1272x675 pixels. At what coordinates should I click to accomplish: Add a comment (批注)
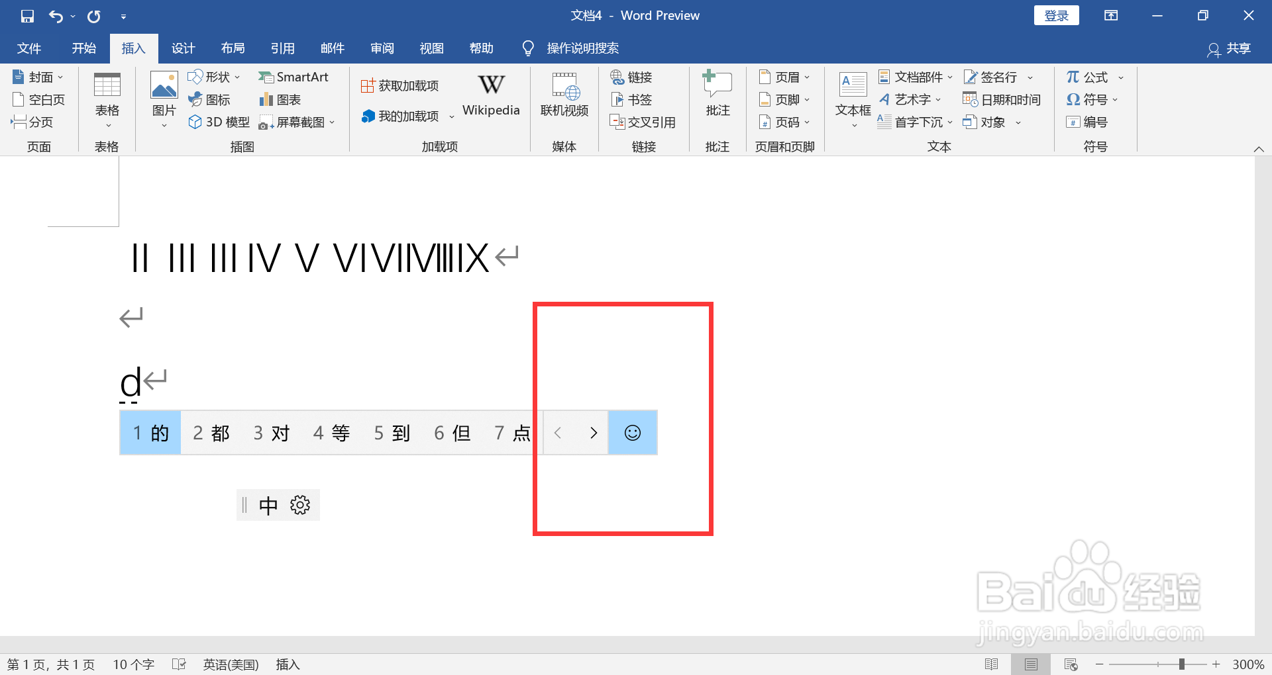717,95
